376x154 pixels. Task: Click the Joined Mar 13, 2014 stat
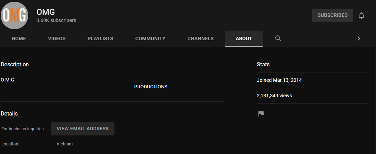coord(279,80)
